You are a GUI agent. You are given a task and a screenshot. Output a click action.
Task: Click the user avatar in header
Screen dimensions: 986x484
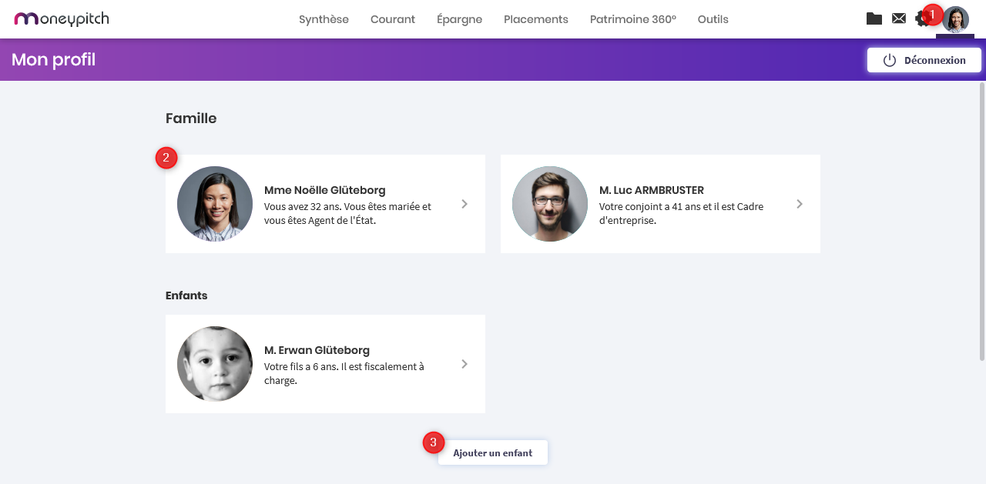click(x=956, y=19)
